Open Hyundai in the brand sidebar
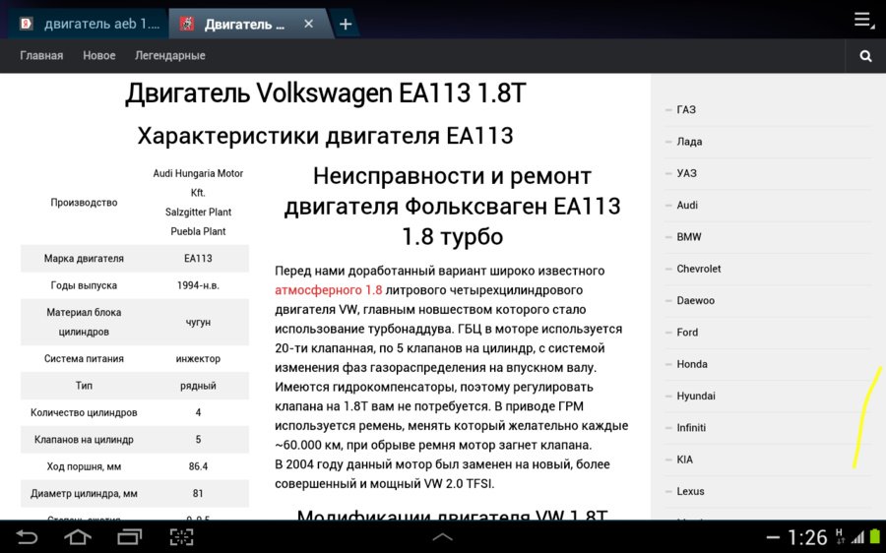The width and height of the screenshot is (886, 553). pos(696,396)
